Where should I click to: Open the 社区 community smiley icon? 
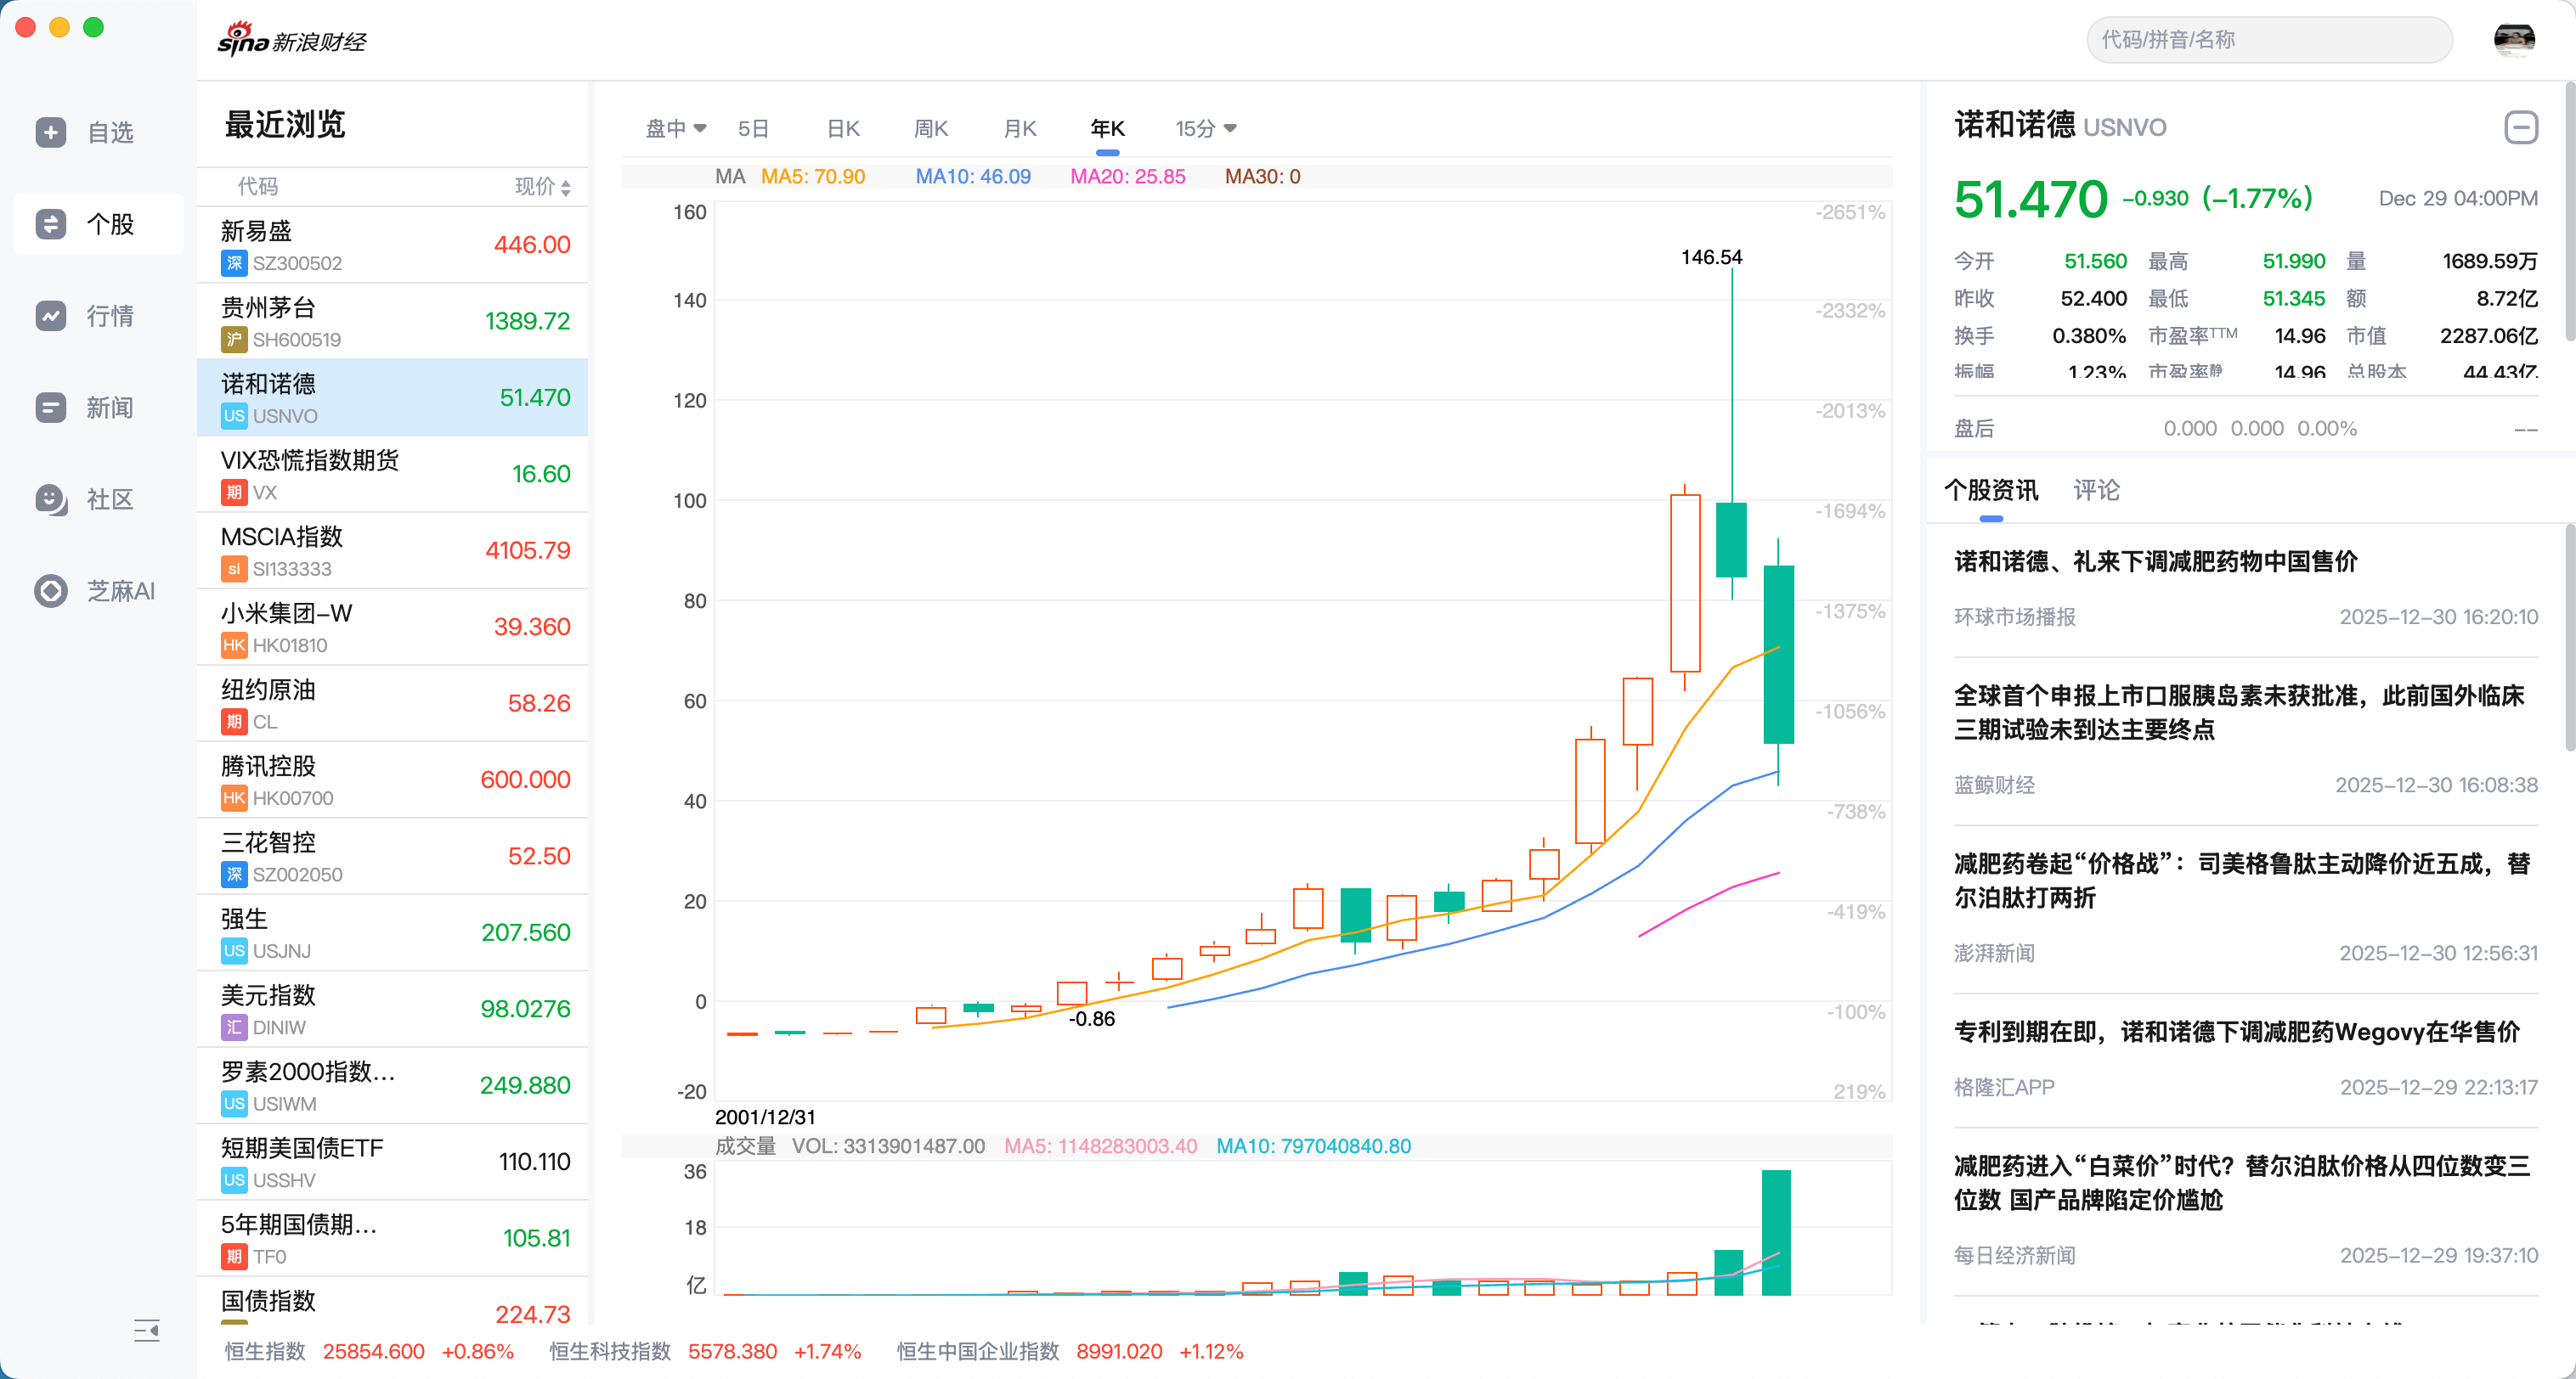pyautogui.click(x=50, y=498)
